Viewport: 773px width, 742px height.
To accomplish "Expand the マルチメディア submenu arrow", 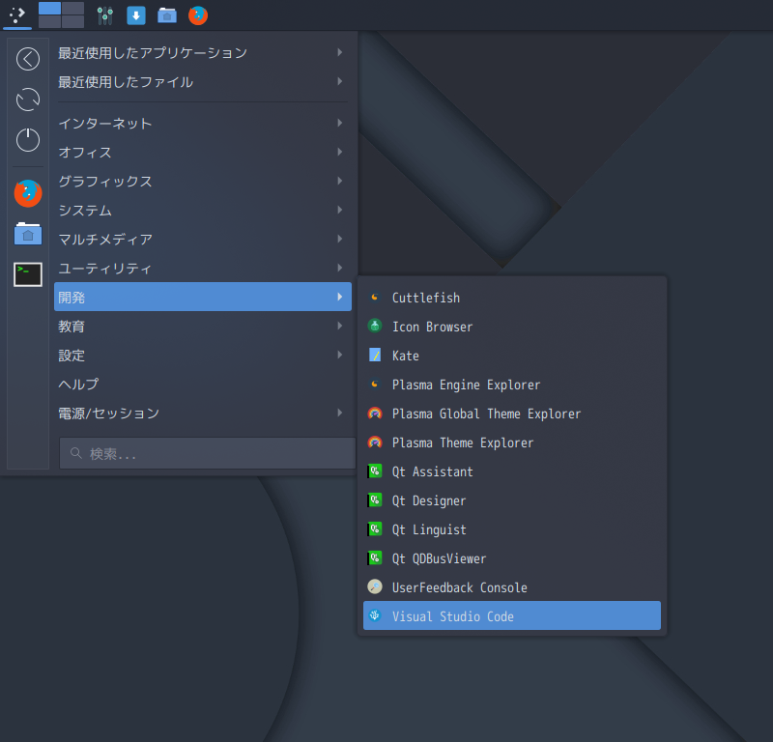I will pos(340,239).
